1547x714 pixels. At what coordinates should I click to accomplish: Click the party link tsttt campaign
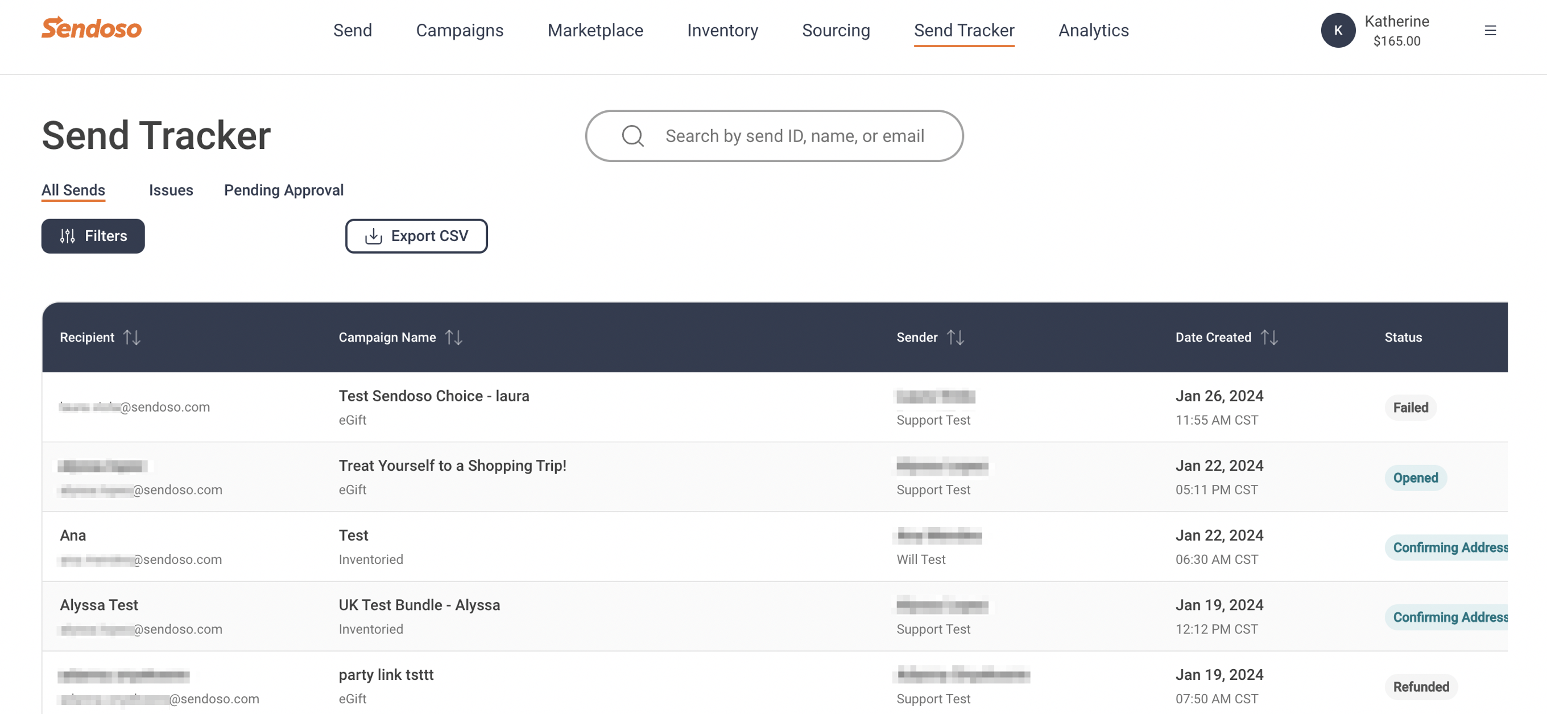[x=386, y=674]
